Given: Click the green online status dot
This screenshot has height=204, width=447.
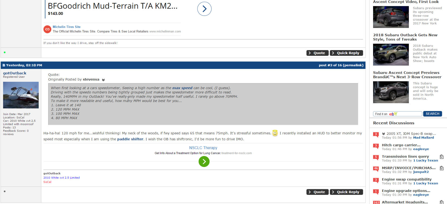Looking at the screenshot, I should coord(5,52).
